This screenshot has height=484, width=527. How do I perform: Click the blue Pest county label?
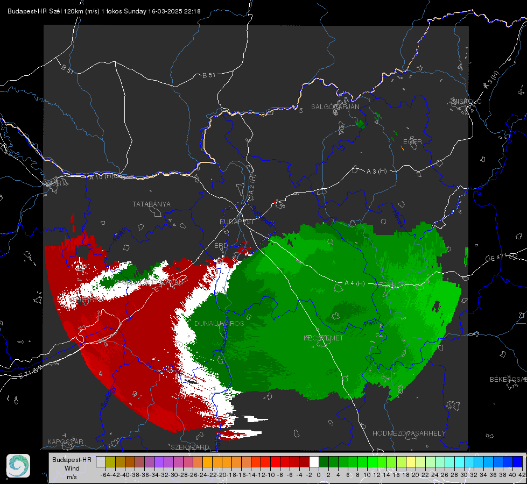(x=371, y=324)
